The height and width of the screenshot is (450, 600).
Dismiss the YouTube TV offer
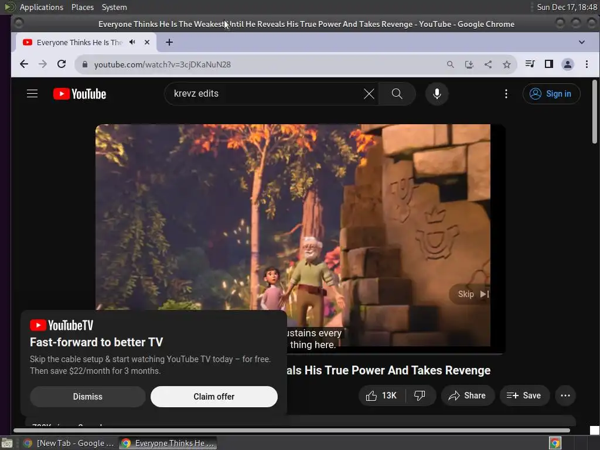click(88, 397)
